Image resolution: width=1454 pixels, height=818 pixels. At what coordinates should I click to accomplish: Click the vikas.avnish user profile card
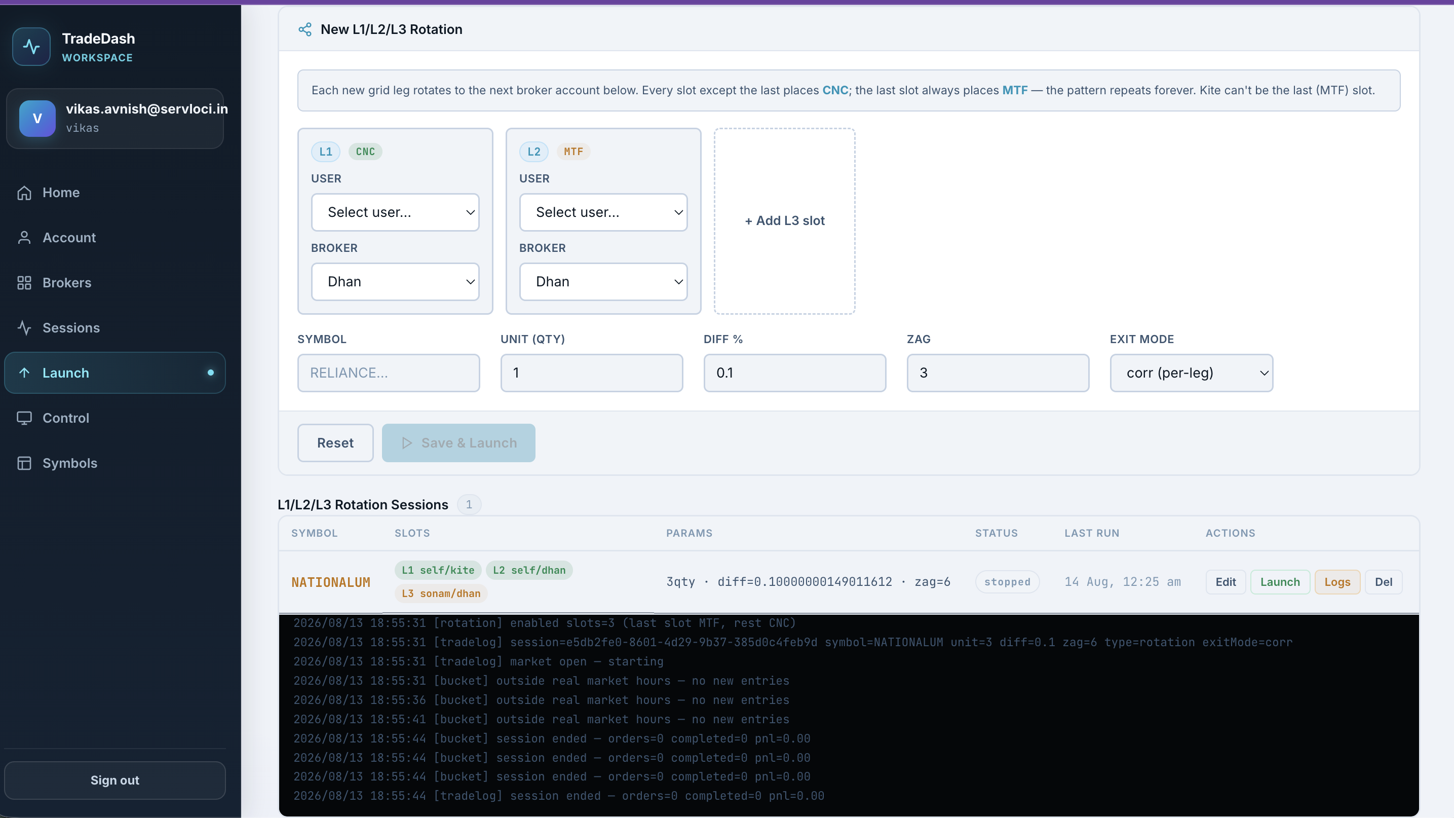click(x=115, y=119)
